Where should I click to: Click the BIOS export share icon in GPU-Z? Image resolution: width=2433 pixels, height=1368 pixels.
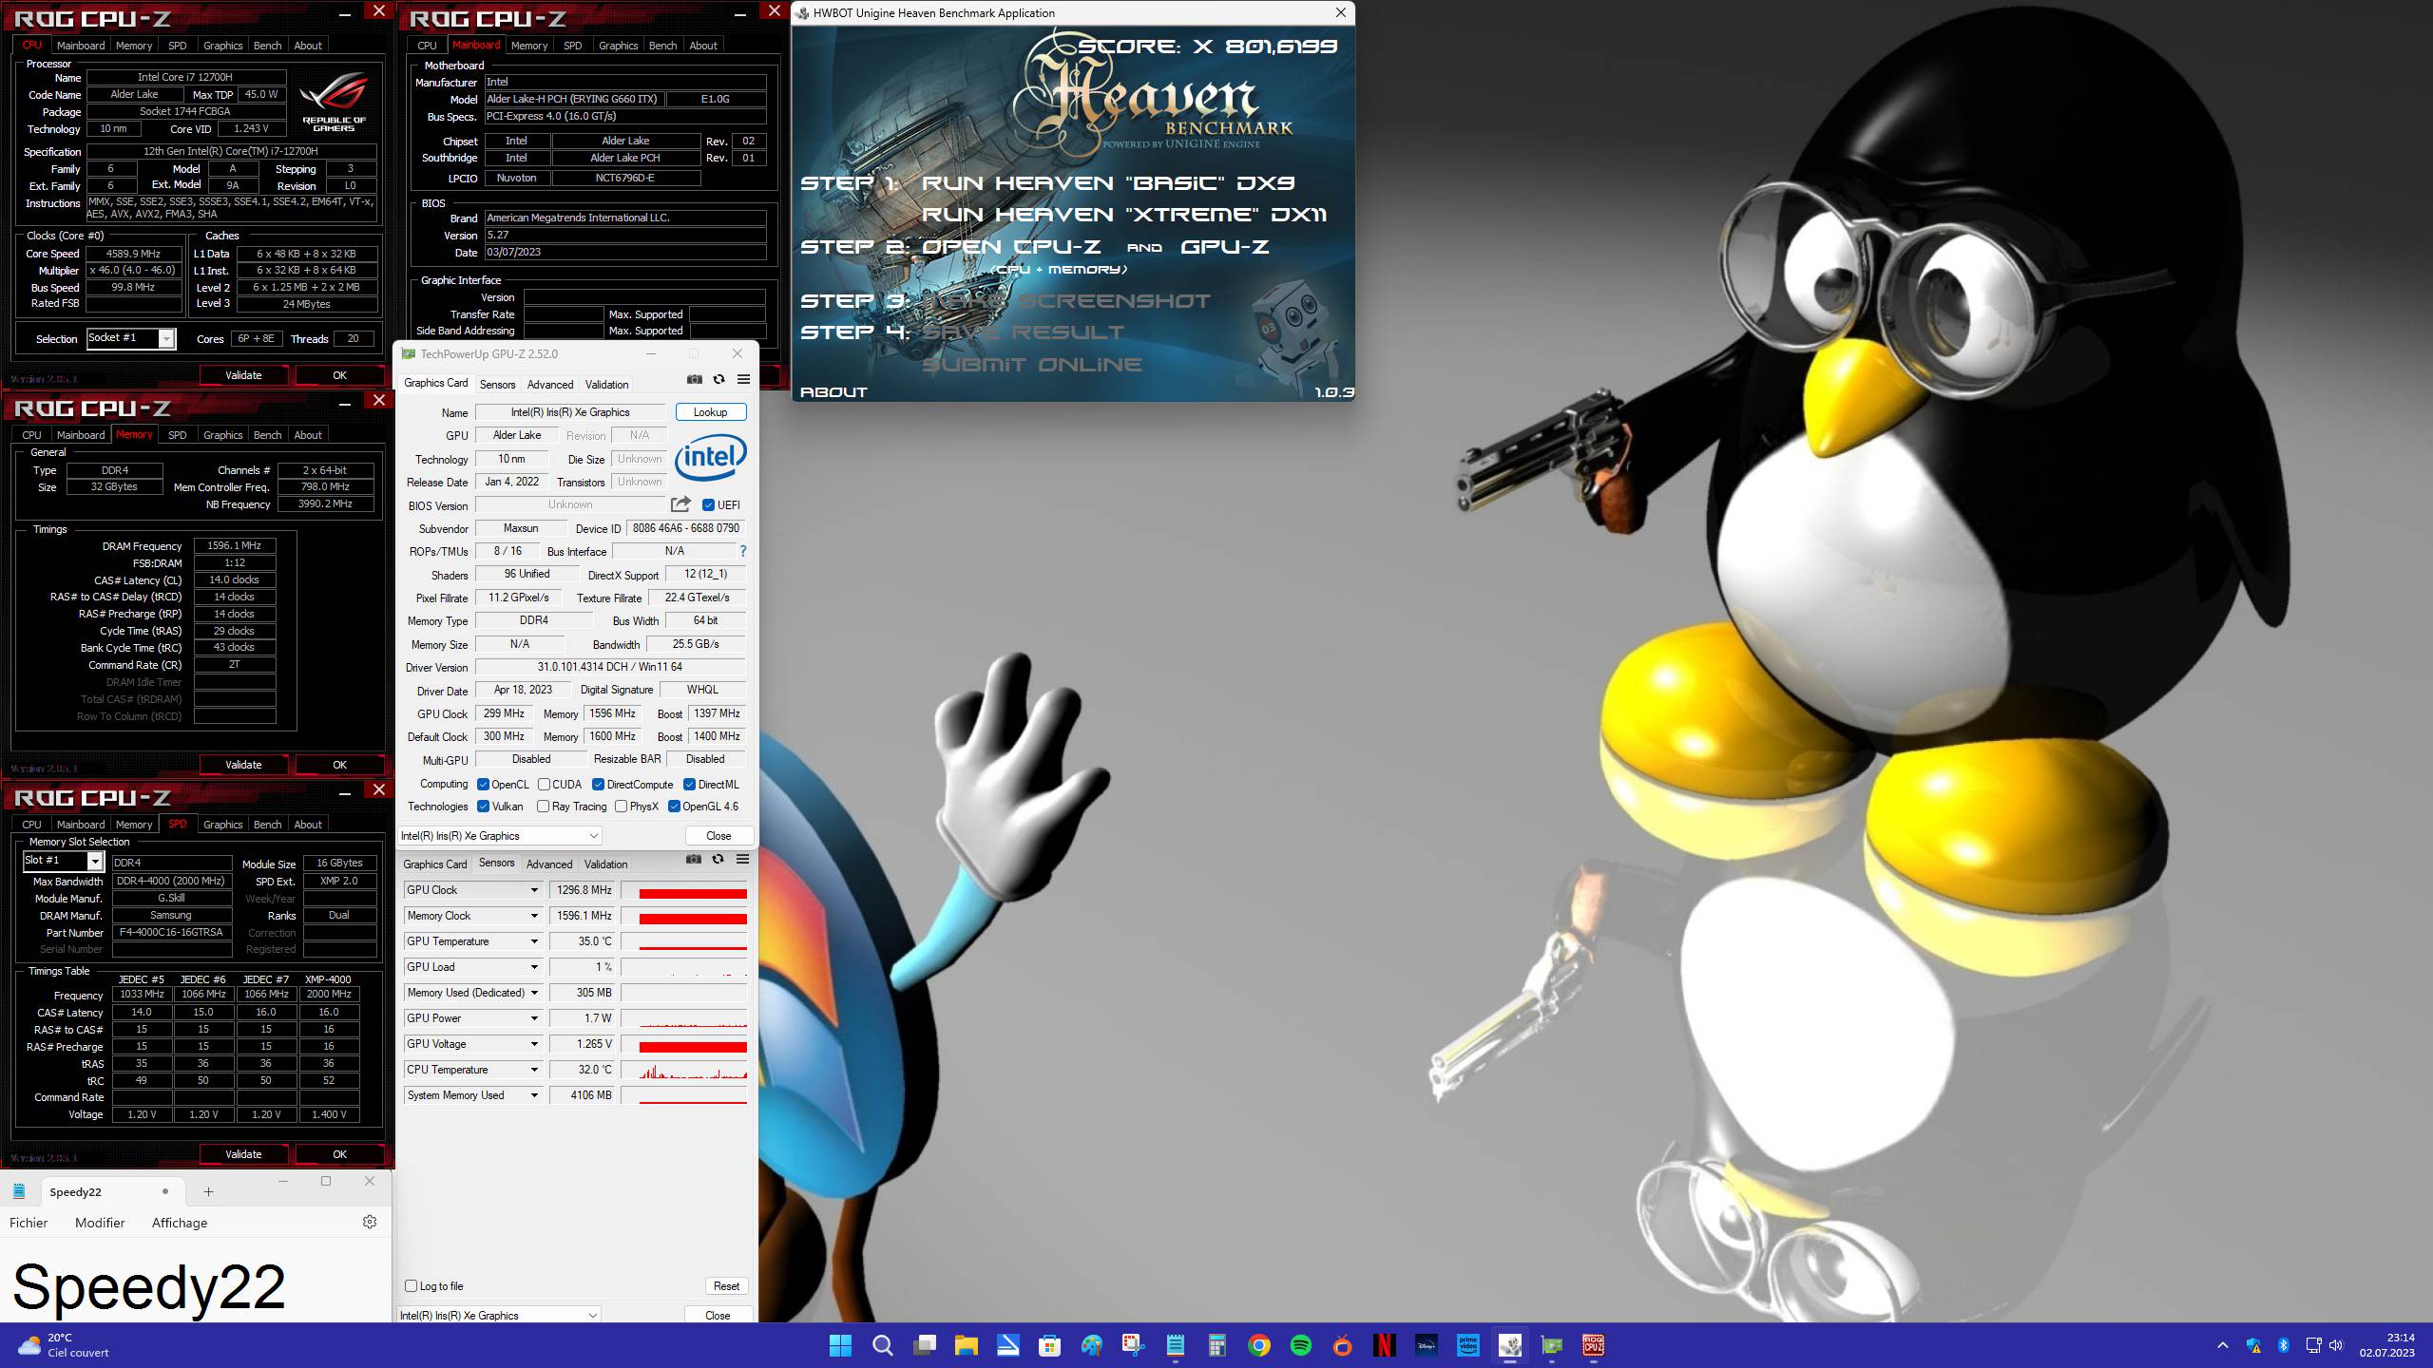(680, 504)
